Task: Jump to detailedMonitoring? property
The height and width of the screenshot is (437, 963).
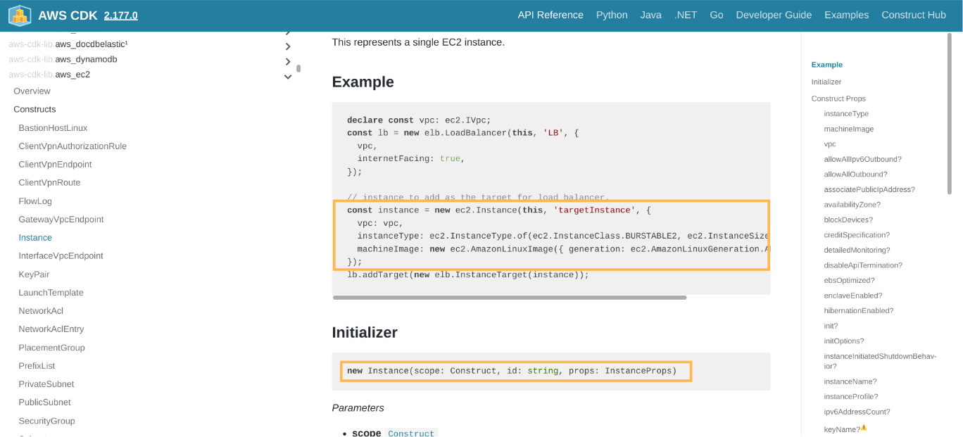Action: tap(857, 250)
